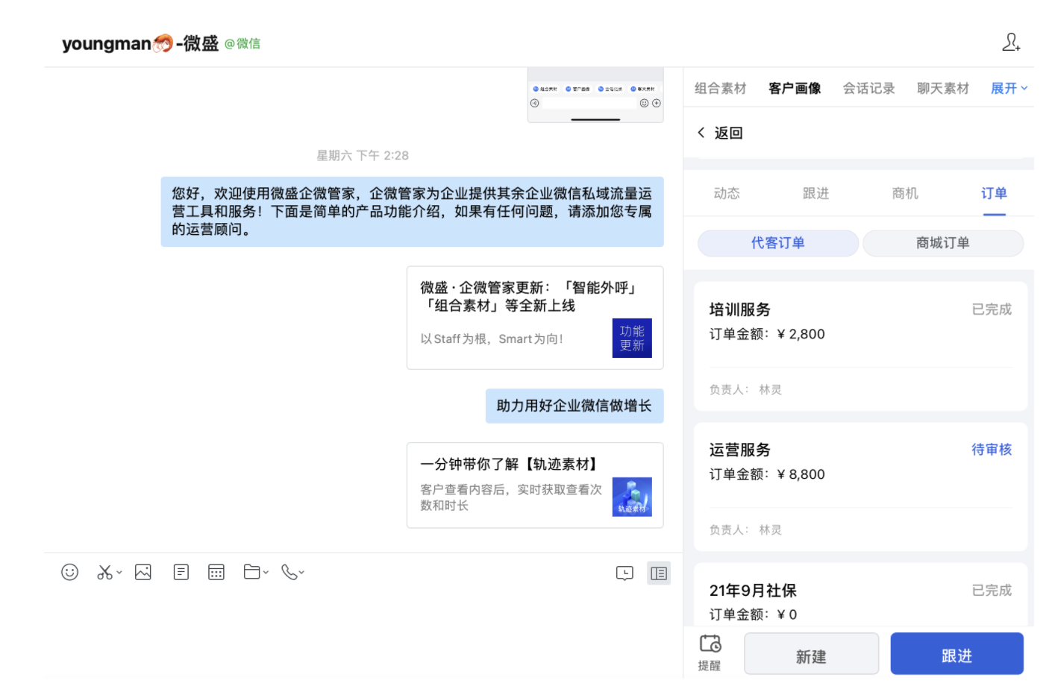Toggle the sidebar panel icon
The height and width of the screenshot is (695, 1055).
pos(659,573)
